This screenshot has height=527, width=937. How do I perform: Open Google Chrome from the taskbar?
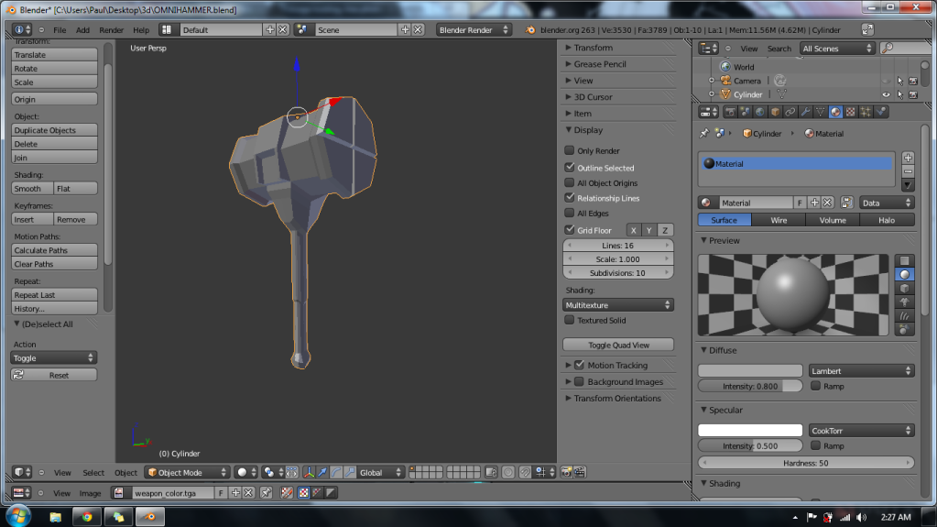pos(87,517)
